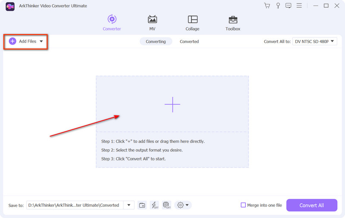Screen dimensions: 345x218
Task: Click the ArkThinker Video Converter Ultimate title
Action: click(53, 6)
